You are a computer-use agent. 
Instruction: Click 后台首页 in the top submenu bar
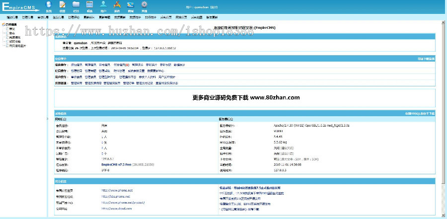coord(166,17)
